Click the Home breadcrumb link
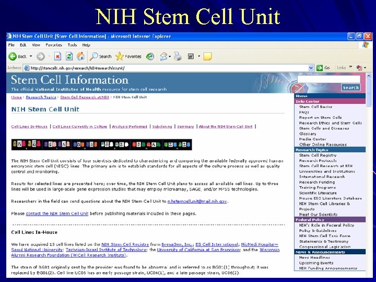The width and height of the screenshot is (376, 282). [16, 97]
